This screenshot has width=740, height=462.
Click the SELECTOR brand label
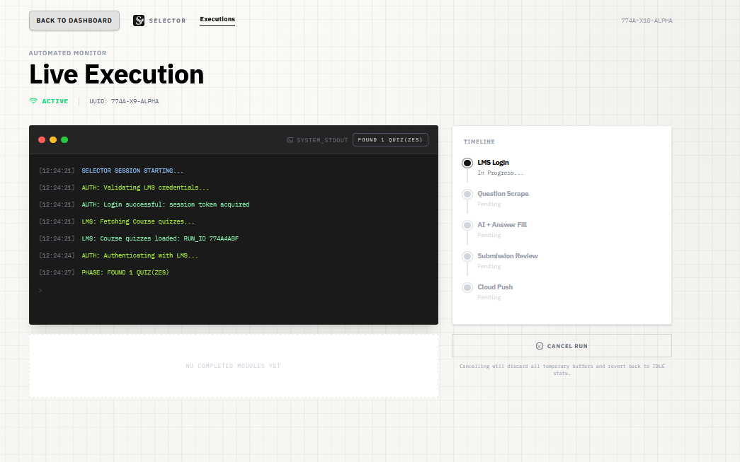click(x=168, y=21)
